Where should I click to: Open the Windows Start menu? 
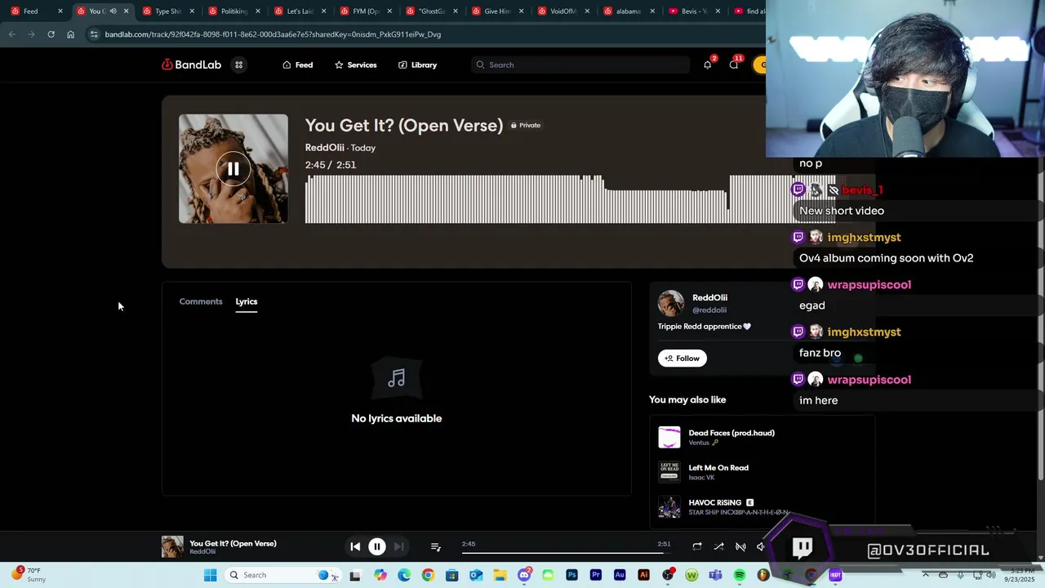[x=210, y=575]
